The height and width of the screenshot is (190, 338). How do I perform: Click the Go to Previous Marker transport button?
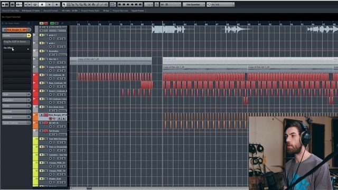(x=26, y=4)
